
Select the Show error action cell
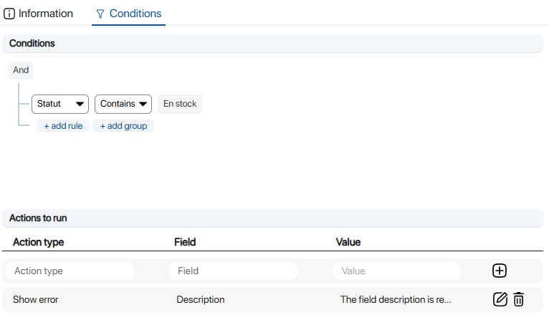pos(36,299)
